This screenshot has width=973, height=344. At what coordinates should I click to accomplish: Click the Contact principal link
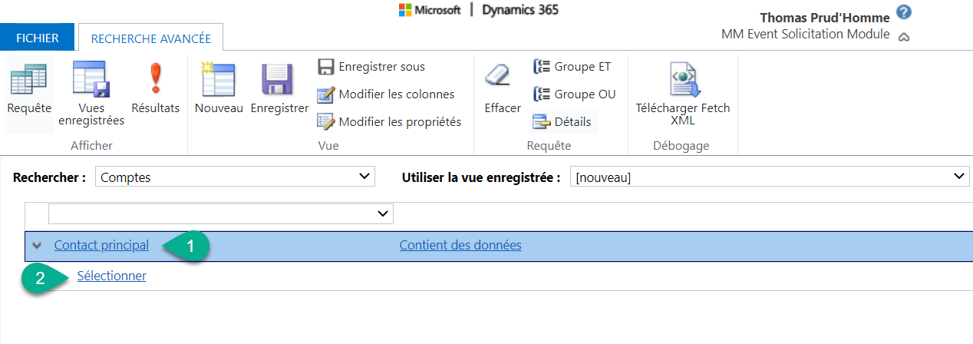pos(101,246)
